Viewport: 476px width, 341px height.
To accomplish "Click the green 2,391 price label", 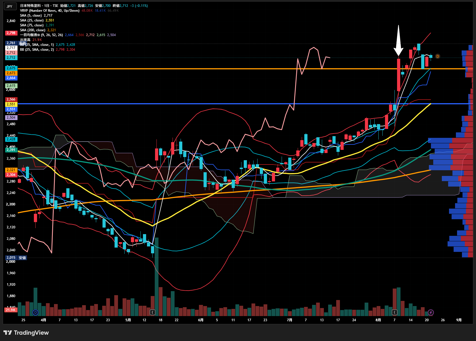I will [11, 150].
